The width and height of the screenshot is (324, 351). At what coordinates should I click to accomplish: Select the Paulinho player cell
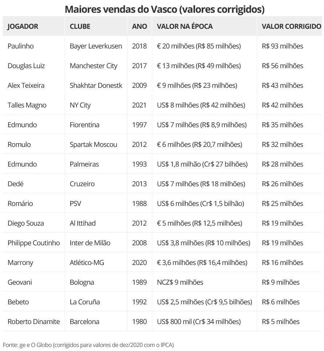point(21,46)
